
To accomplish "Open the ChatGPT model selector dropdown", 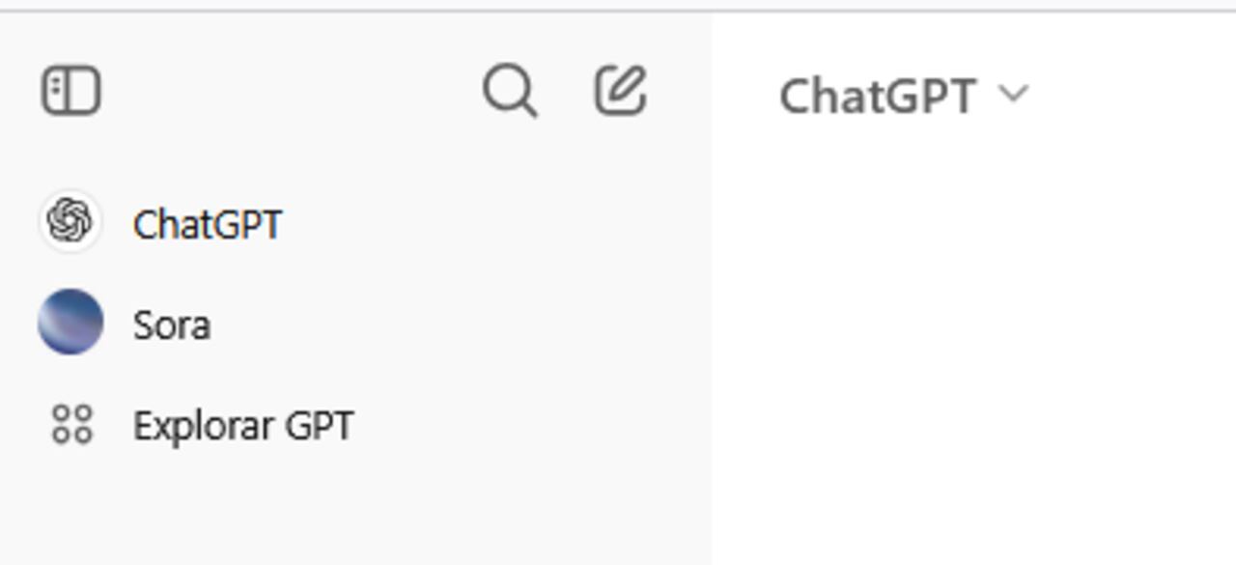I will pyautogui.click(x=903, y=96).
